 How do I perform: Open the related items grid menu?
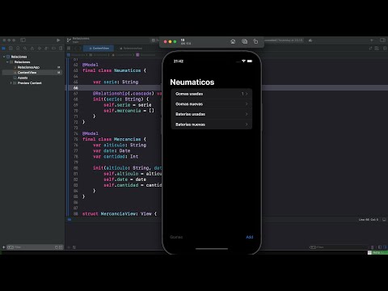(x=69, y=48)
